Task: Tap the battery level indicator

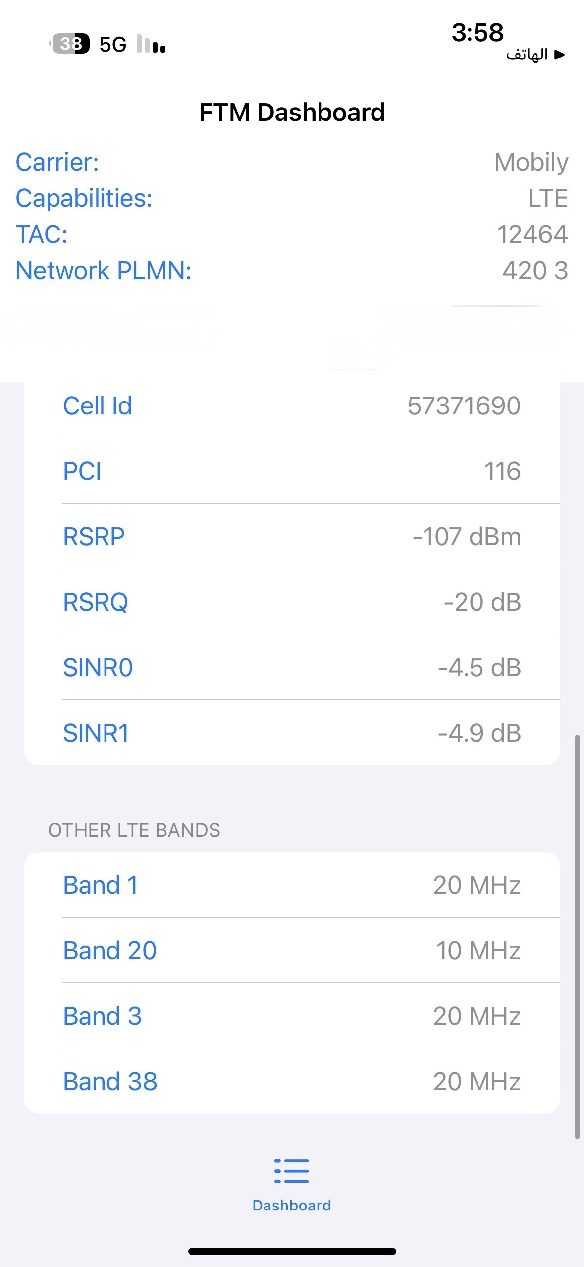Action: tap(70, 44)
